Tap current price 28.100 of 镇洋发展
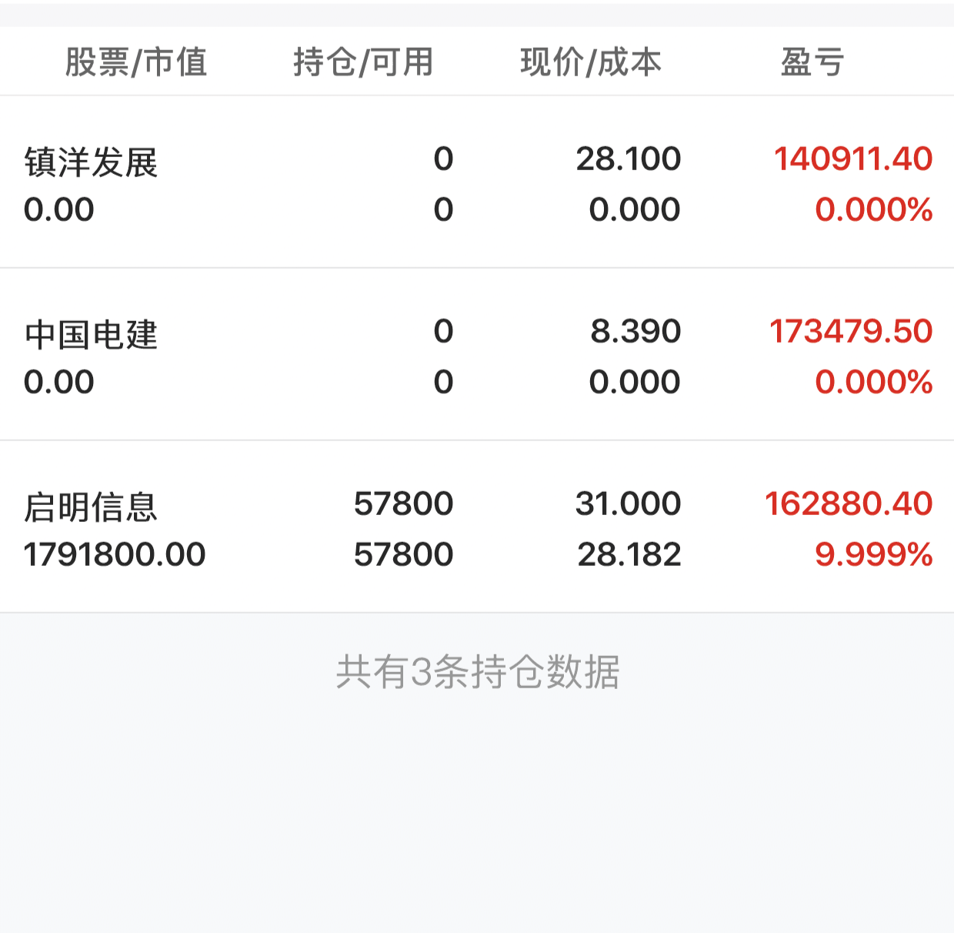The height and width of the screenshot is (933, 954). pos(629,159)
